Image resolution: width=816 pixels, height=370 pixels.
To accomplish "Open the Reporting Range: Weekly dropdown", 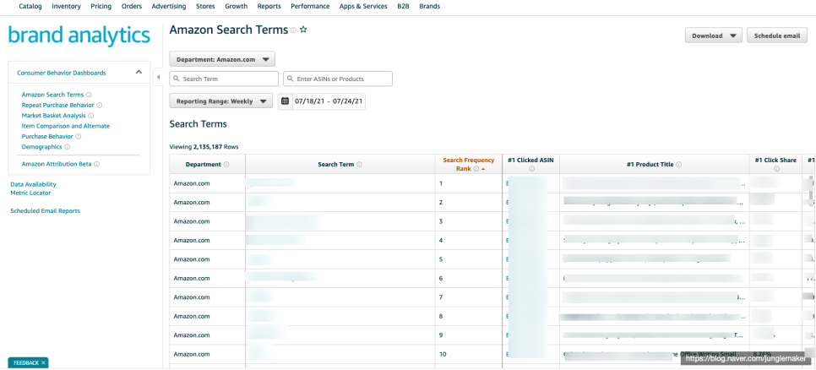I will point(221,101).
